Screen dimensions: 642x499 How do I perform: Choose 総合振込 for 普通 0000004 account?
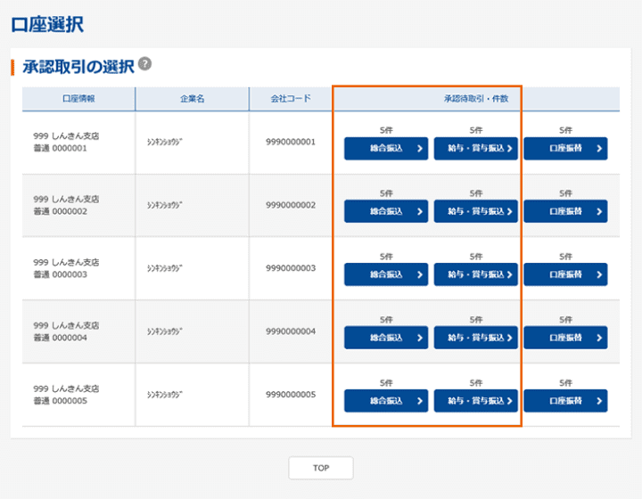pyautogui.click(x=386, y=338)
